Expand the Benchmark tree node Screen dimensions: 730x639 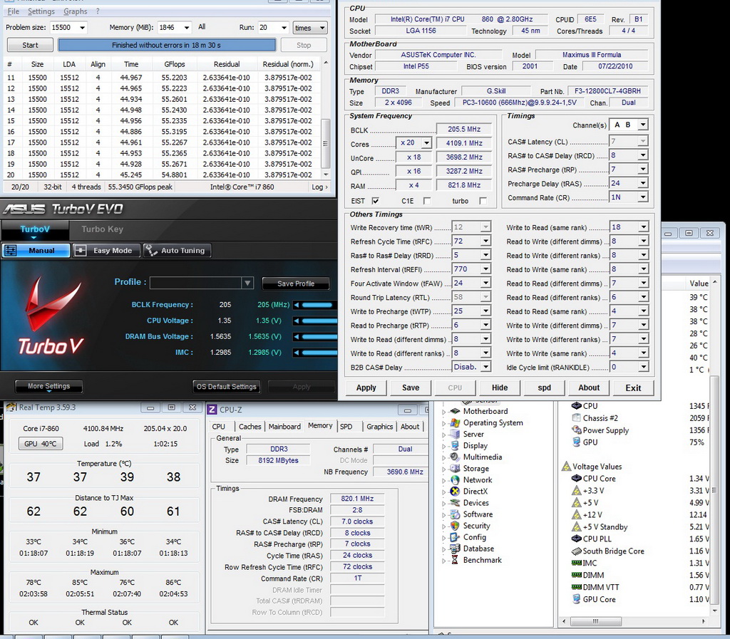tap(443, 561)
